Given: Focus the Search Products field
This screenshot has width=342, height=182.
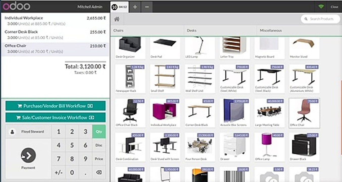Looking at the screenshot, I should pos(321,19).
